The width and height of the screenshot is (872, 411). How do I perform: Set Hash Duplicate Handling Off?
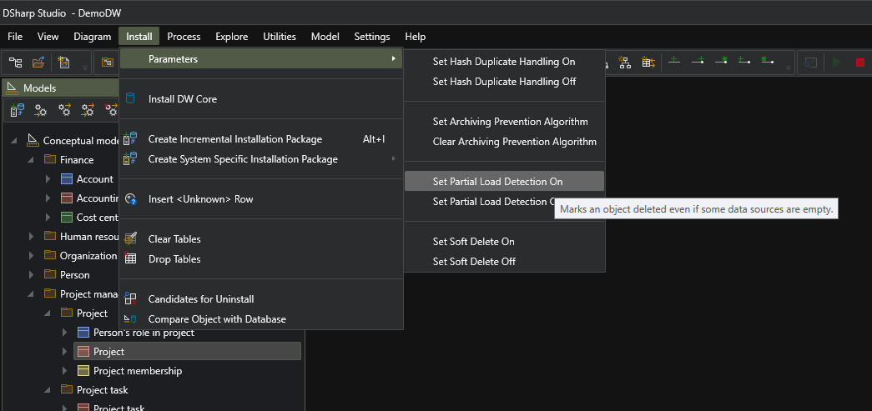(504, 82)
